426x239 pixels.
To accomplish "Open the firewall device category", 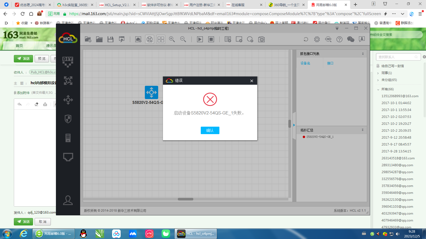I will point(68,119).
